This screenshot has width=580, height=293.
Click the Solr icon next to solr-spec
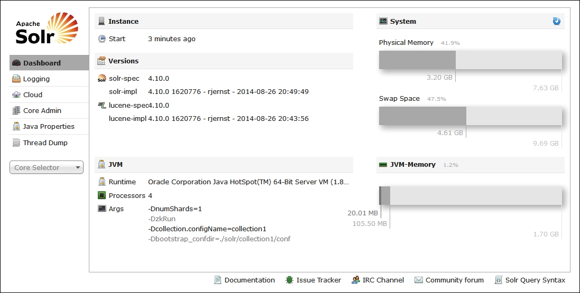102,78
